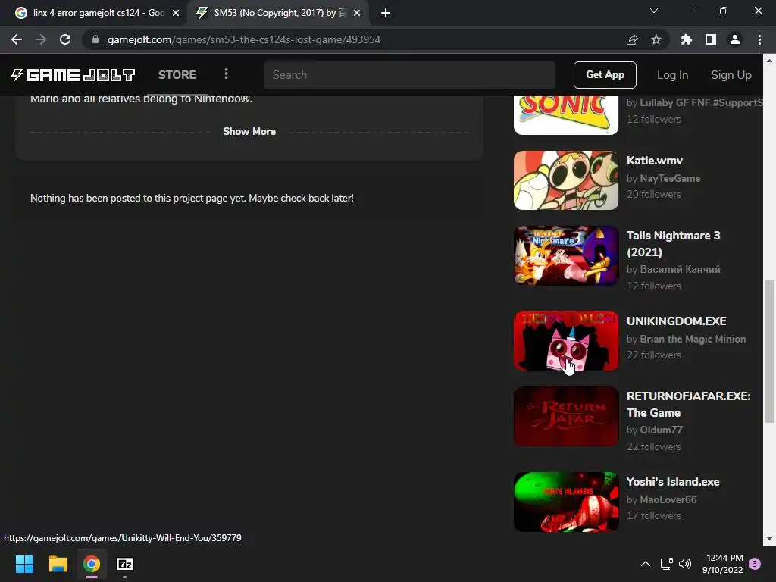Open the MaoLover66 author name
This screenshot has height=582, width=776.
[x=668, y=499]
